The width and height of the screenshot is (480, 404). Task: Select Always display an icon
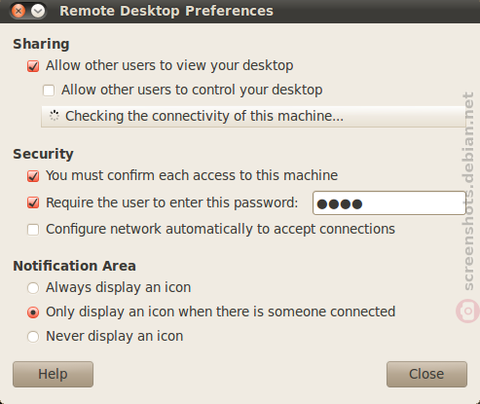tap(33, 288)
